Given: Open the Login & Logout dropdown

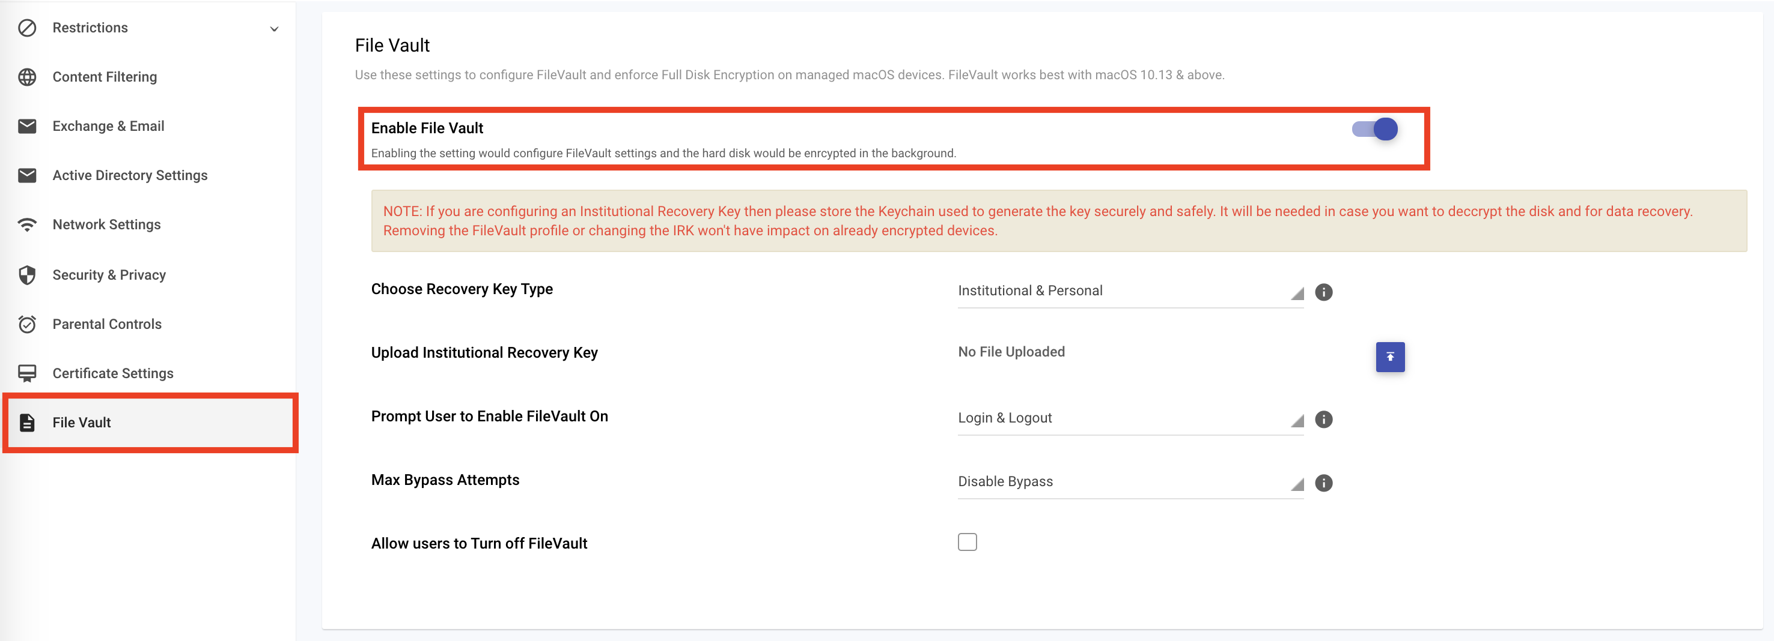Looking at the screenshot, I should 1130,418.
